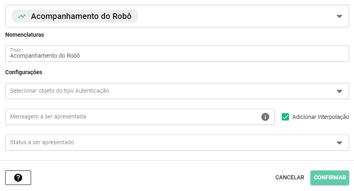Expand the Status a ser apresentado arrow
The width and height of the screenshot is (354, 191).
(x=339, y=143)
